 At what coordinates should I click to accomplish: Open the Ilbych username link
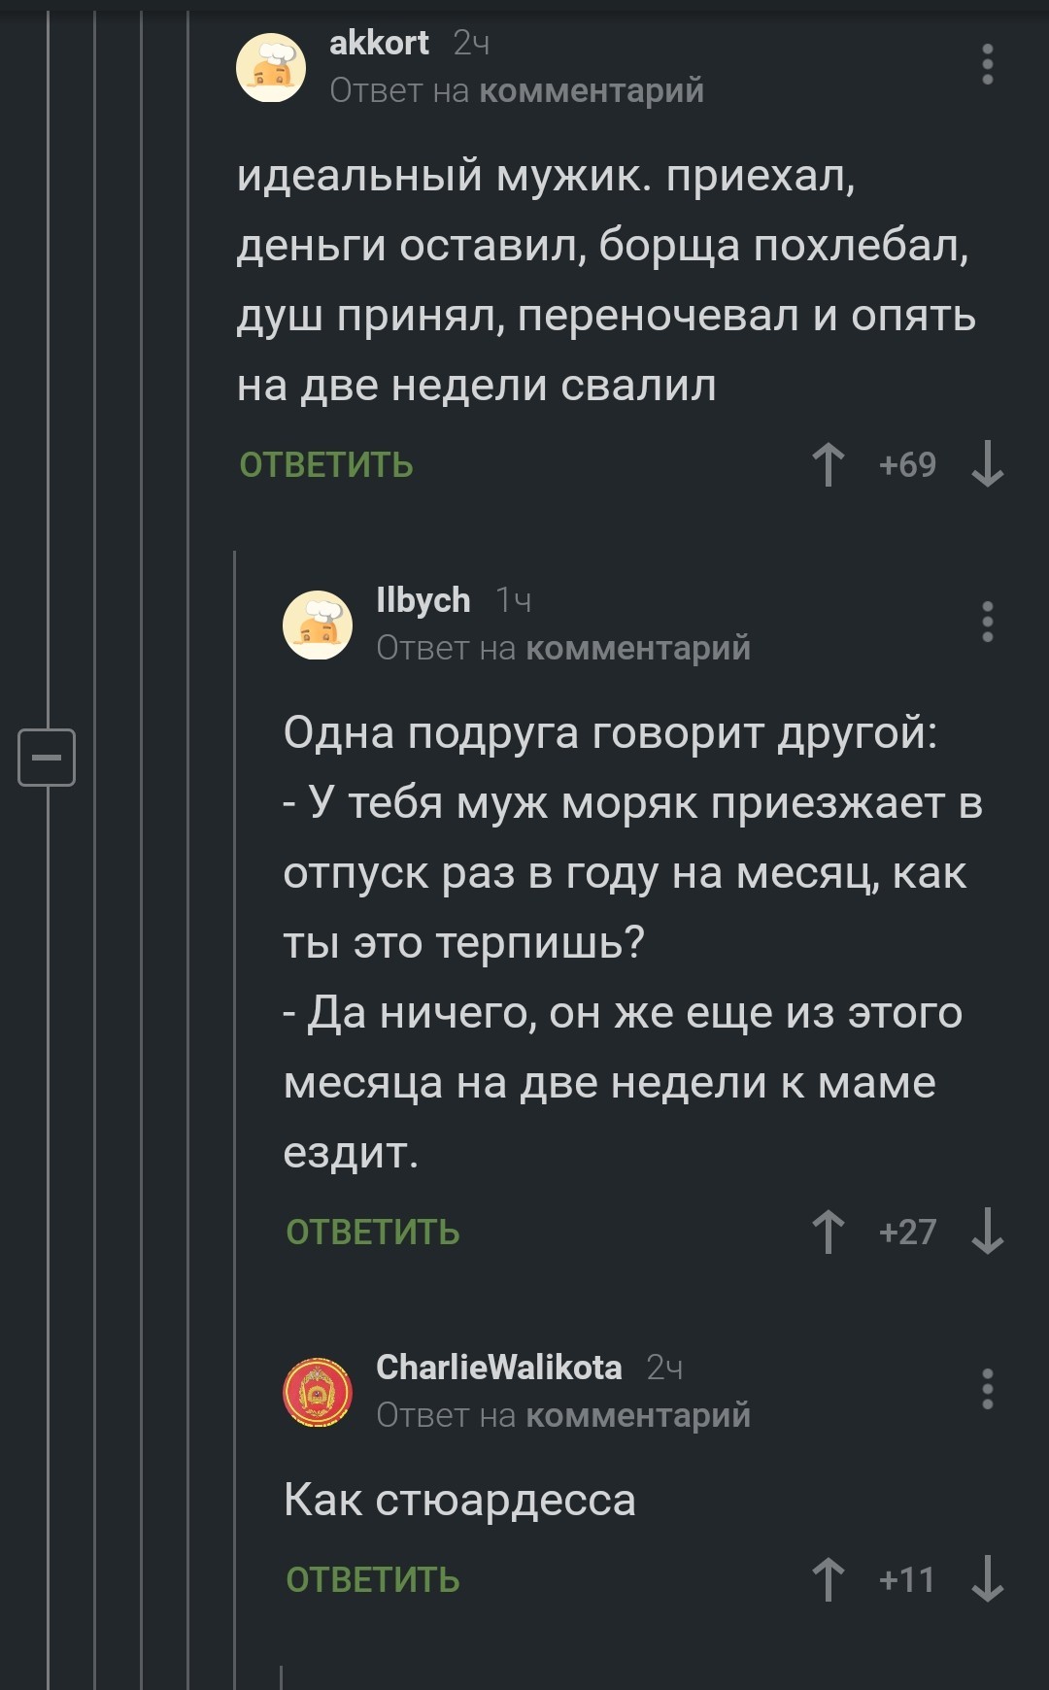423,600
